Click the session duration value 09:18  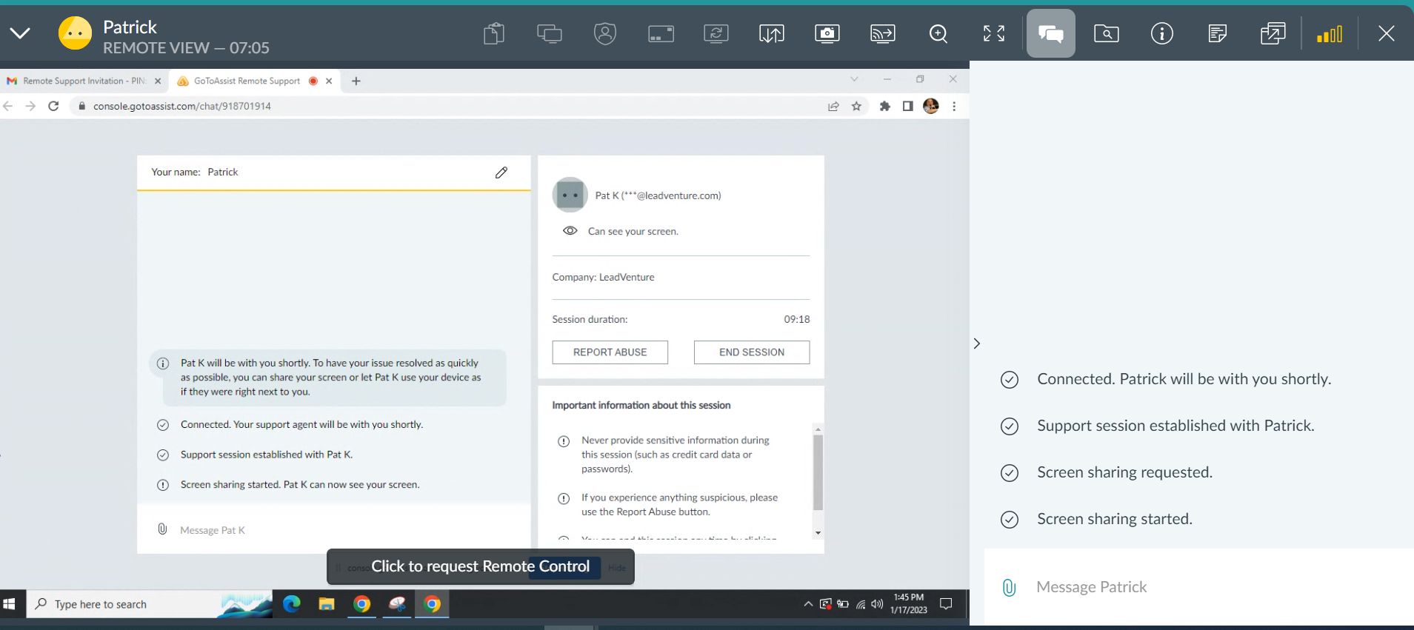(x=797, y=319)
